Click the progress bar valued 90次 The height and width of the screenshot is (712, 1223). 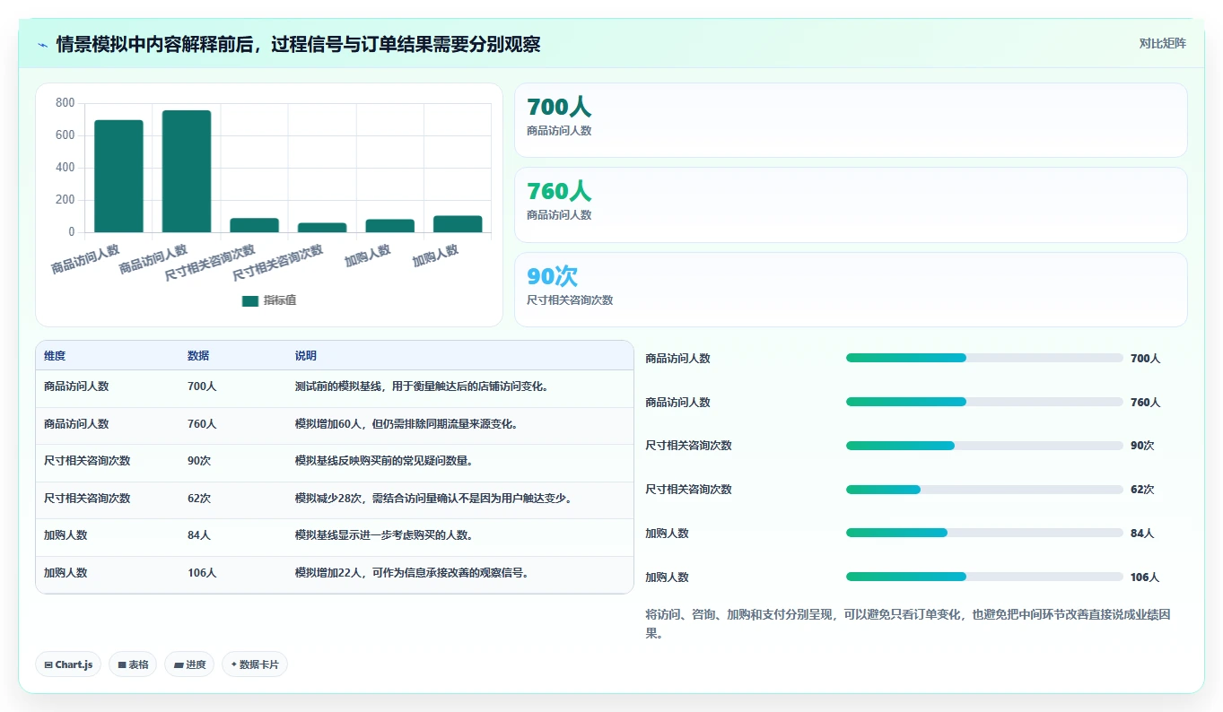click(984, 446)
